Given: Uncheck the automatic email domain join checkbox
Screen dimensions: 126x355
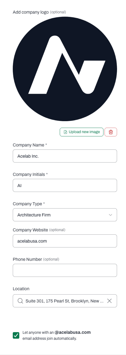Looking at the screenshot, I should tap(16, 335).
